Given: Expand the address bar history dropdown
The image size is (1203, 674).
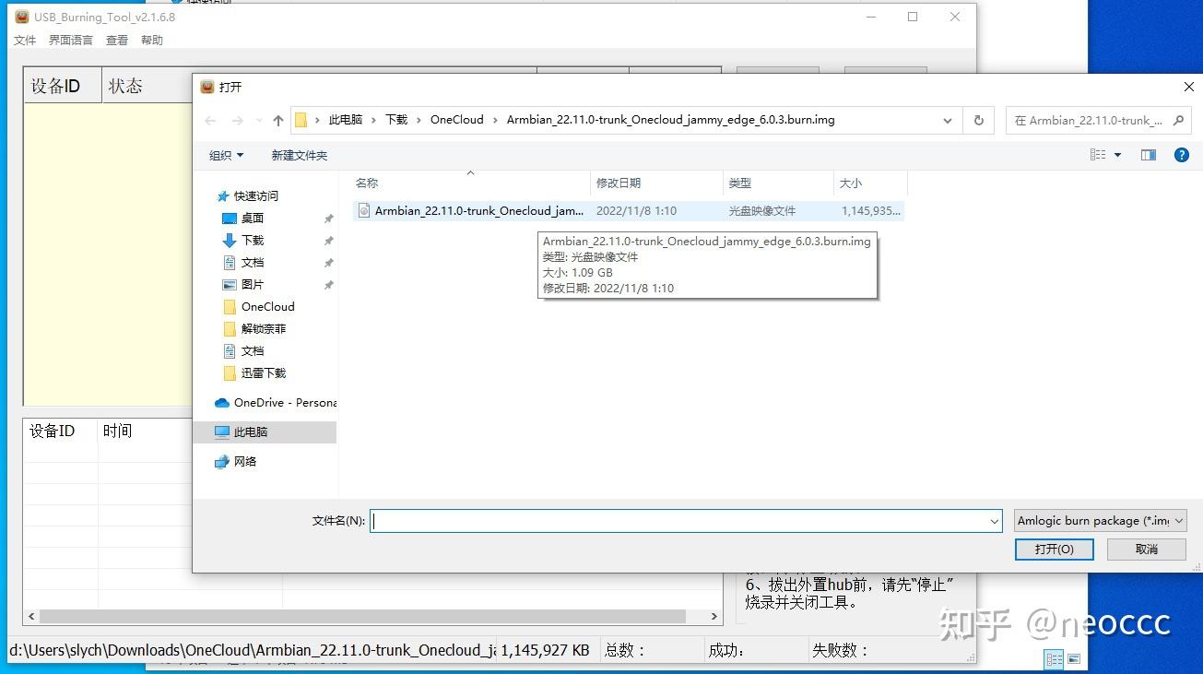Looking at the screenshot, I should (947, 120).
